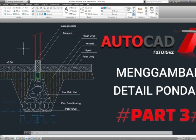Open the Output ribbon tab

point(37,4)
